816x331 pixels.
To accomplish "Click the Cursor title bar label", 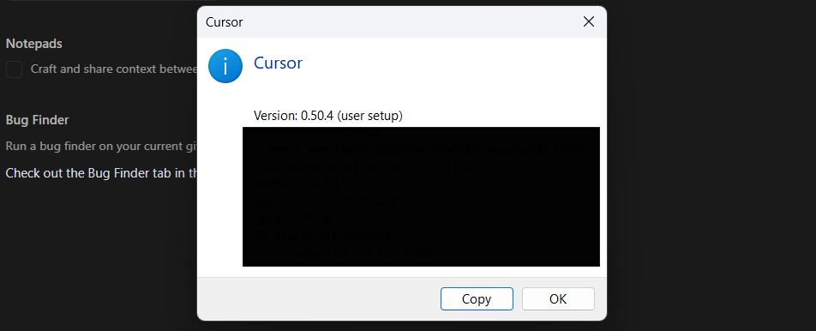I will (x=225, y=21).
